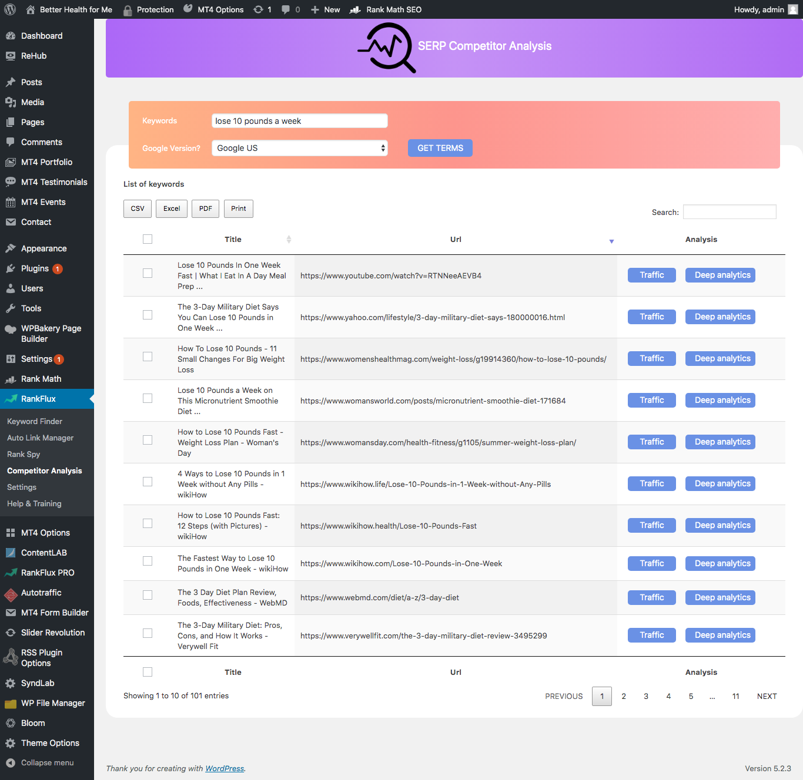Image resolution: width=803 pixels, height=780 pixels.
Task: Open Rank Math SEO admin bar menu
Action: click(386, 9)
